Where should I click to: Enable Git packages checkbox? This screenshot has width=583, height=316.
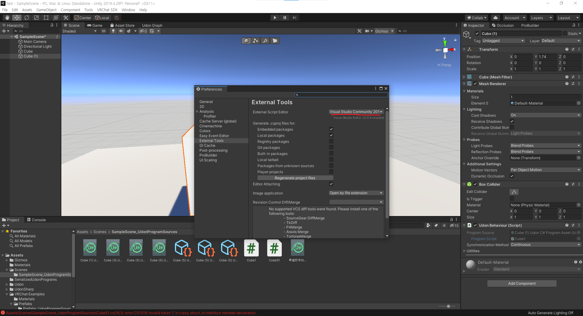coord(331,147)
